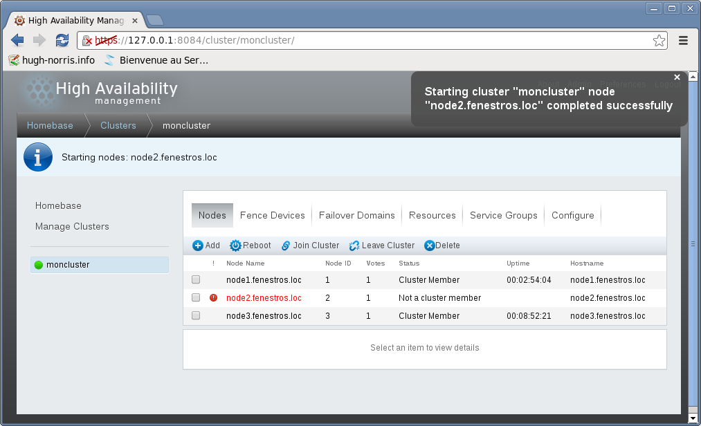This screenshot has height=426, width=701.
Task: Check the box for node1.fenestros.loc
Action: tap(196, 280)
